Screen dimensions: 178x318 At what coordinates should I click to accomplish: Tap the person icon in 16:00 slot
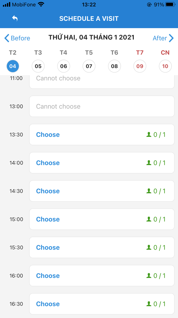tap(149, 276)
